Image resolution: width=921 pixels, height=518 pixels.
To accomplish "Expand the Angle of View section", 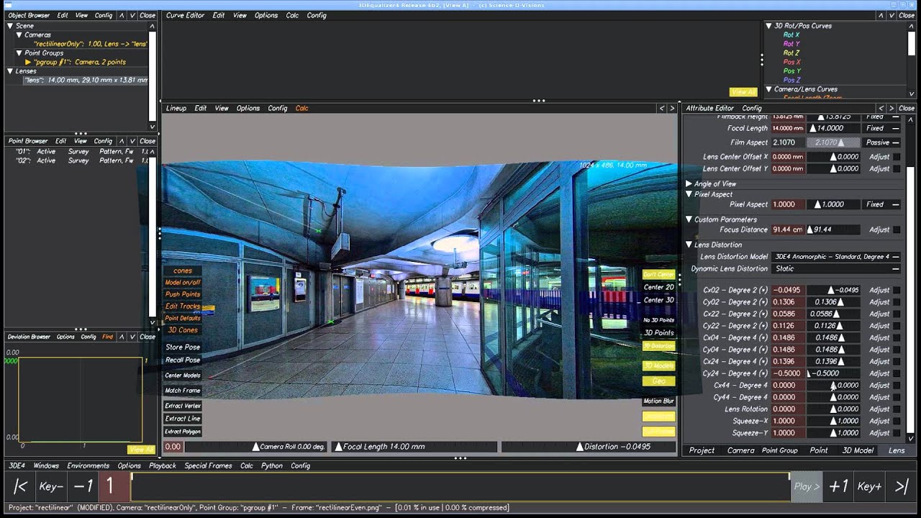I will tap(689, 183).
